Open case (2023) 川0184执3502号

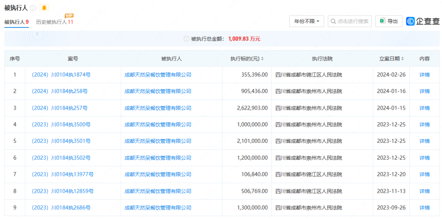click(x=61, y=158)
